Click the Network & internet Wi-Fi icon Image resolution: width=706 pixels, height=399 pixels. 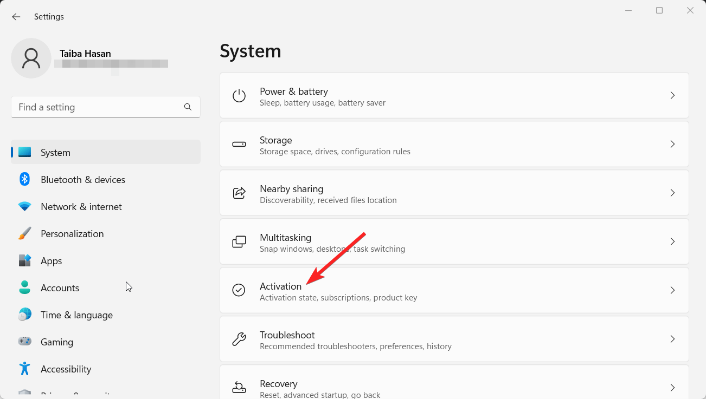pyautogui.click(x=24, y=206)
